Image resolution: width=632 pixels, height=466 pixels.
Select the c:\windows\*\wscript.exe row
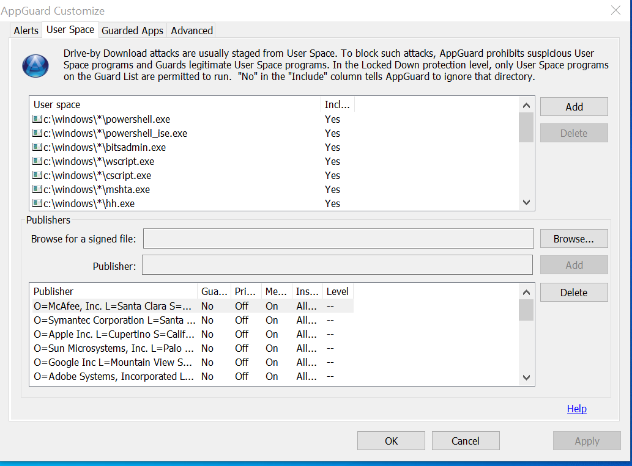192,161
